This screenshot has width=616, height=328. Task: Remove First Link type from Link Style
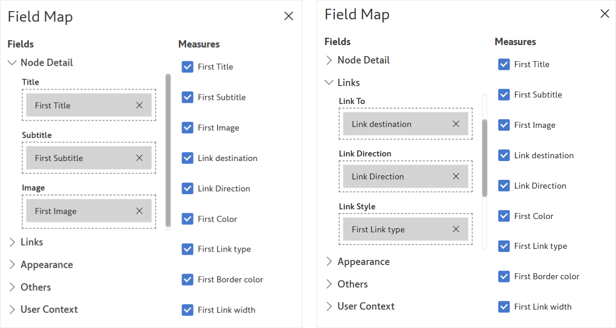(x=456, y=229)
